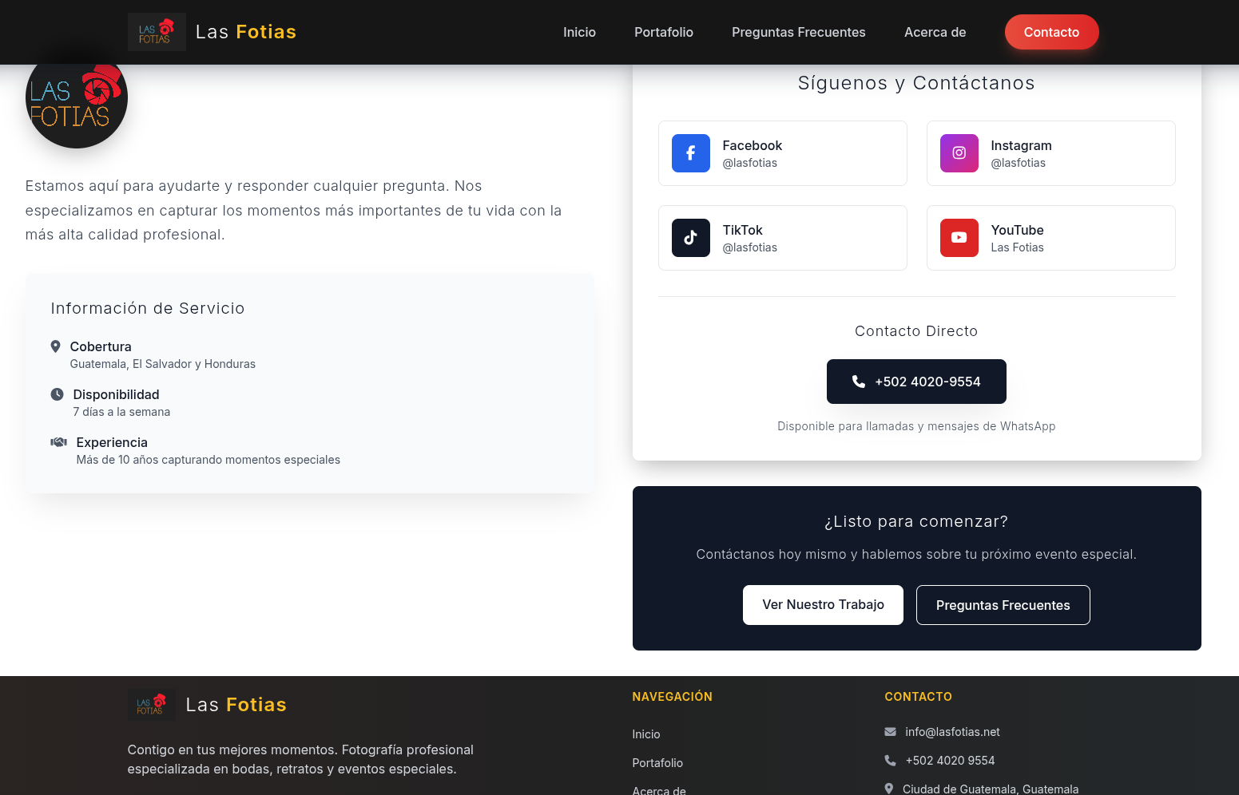This screenshot has width=1239, height=795.
Task: Click the Facebook icon in social links
Action: tap(690, 153)
